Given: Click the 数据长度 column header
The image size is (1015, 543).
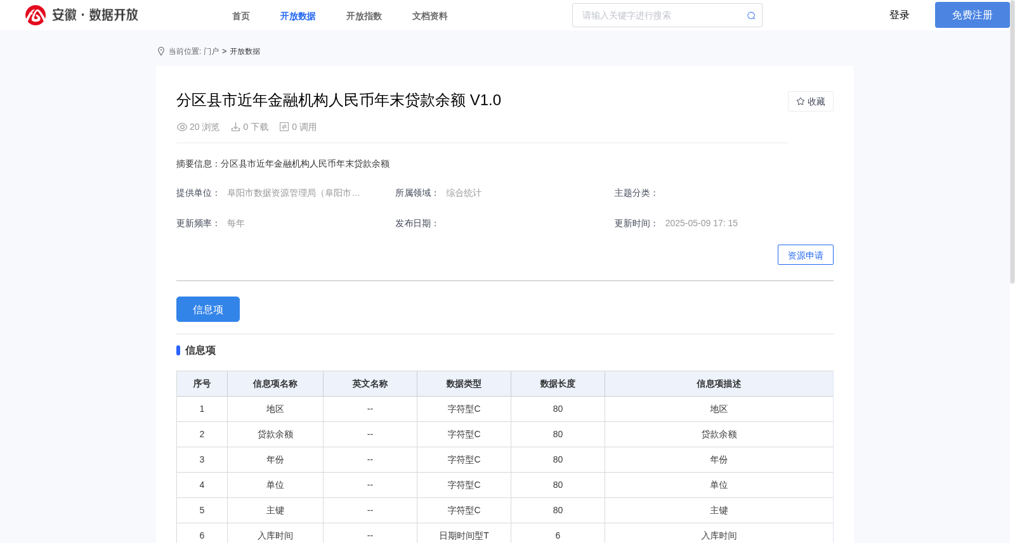Looking at the screenshot, I should tap(558, 384).
